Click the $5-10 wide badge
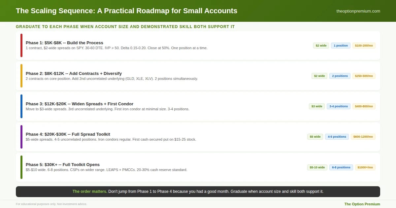Screen dimensions: 396x208 317,167
